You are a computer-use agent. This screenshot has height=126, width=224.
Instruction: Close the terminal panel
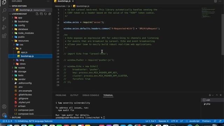(220, 95)
